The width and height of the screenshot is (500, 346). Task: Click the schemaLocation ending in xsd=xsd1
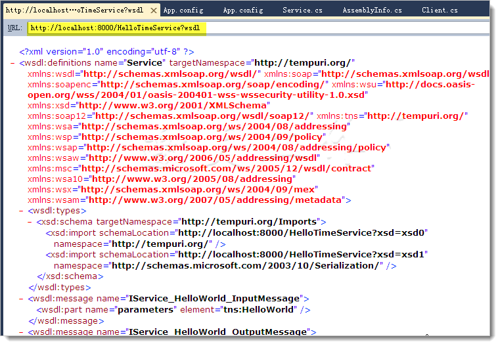pyautogui.click(x=302, y=255)
